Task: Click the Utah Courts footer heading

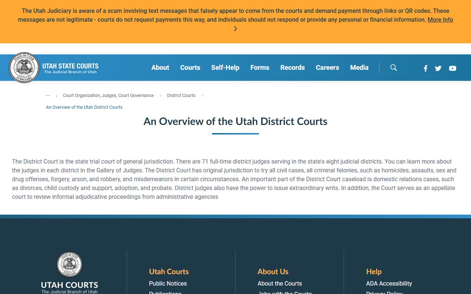Action: (169, 272)
